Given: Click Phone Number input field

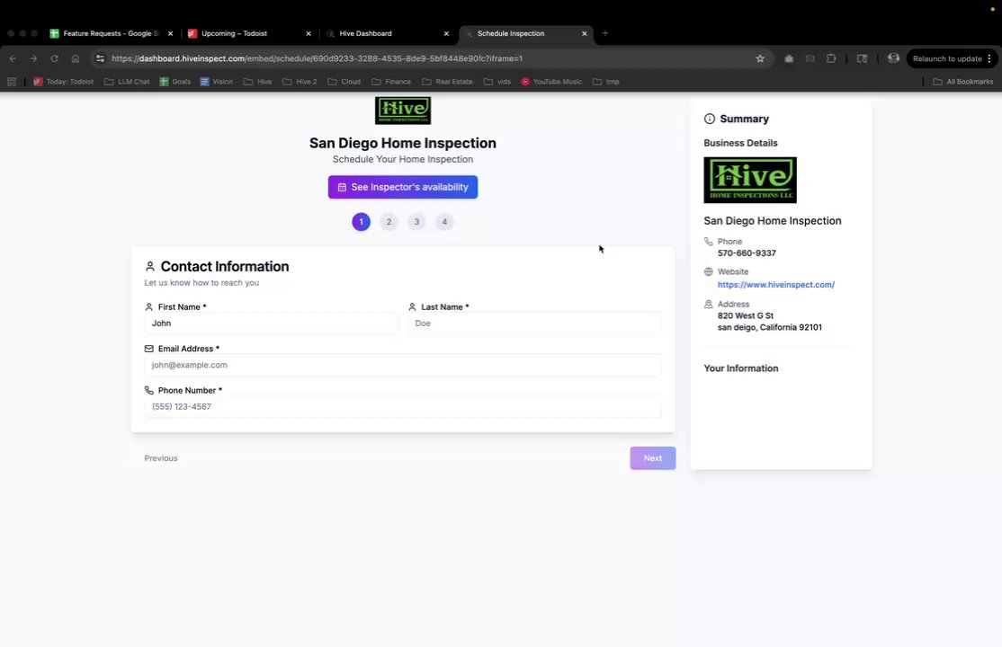Looking at the screenshot, I should click(403, 407).
